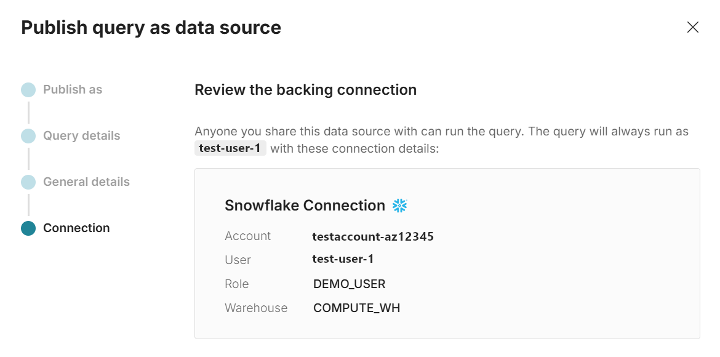
Task: Click the circle marker beside General details
Action: (x=28, y=182)
